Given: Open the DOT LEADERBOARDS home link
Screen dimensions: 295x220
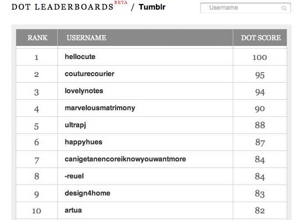Looking at the screenshot, I should coord(62,7).
